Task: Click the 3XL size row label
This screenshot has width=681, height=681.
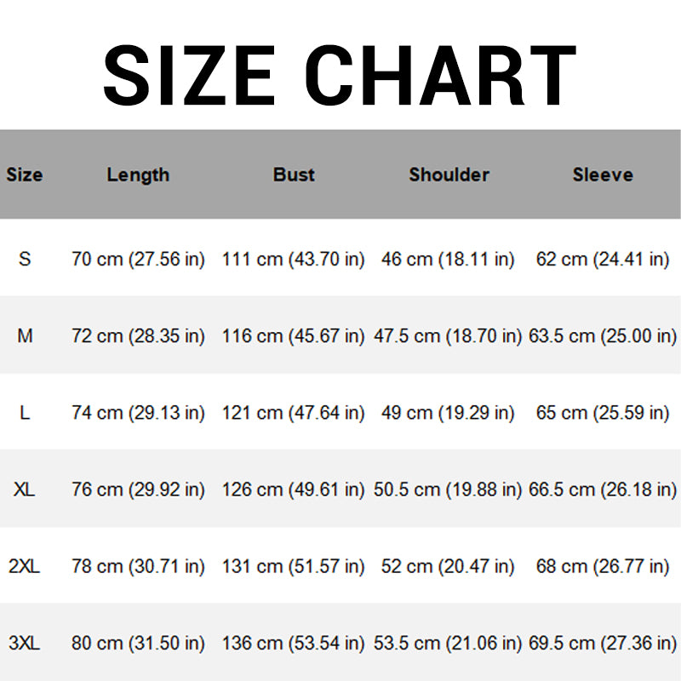Action: (25, 644)
